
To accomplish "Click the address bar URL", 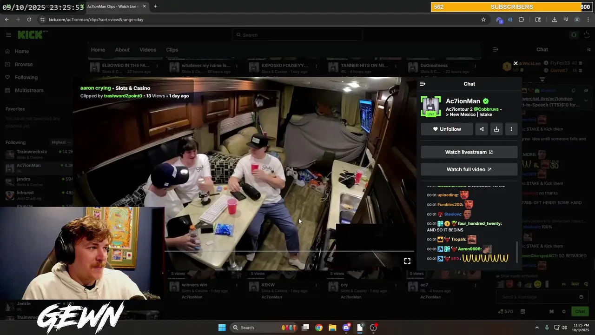I will [96, 20].
